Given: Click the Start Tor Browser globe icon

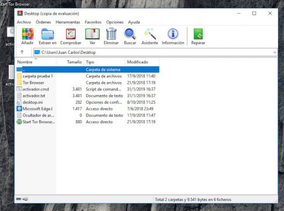Looking at the screenshot, I should (x=19, y=122).
